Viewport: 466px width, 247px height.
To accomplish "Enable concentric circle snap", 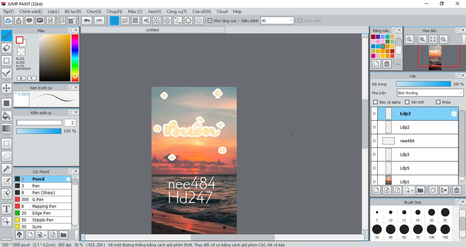I will pos(167,20).
